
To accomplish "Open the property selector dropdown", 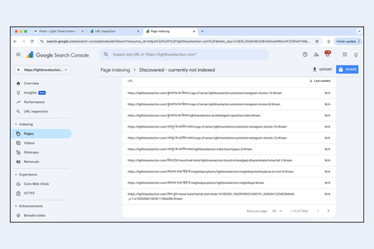I will (42, 70).
